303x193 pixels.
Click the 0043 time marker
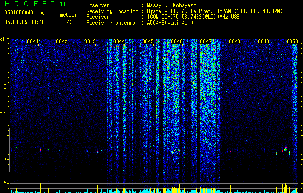(x=90, y=41)
